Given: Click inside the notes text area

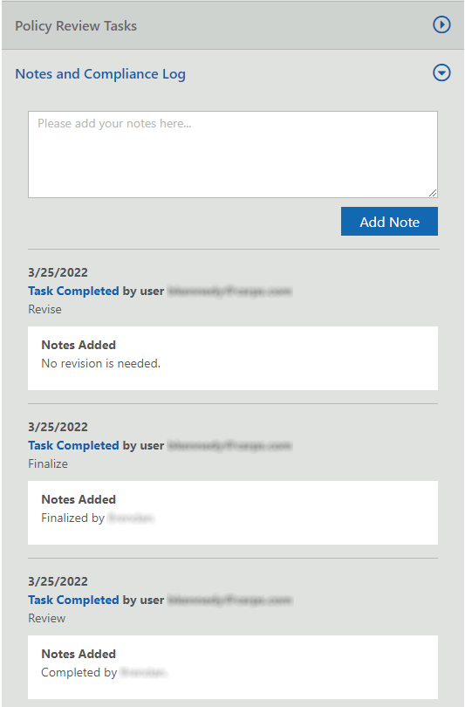Looking at the screenshot, I should click(233, 154).
